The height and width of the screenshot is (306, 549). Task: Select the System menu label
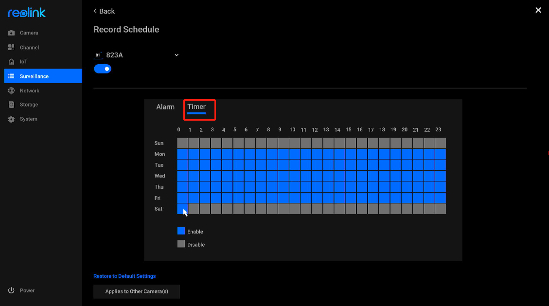(28, 119)
